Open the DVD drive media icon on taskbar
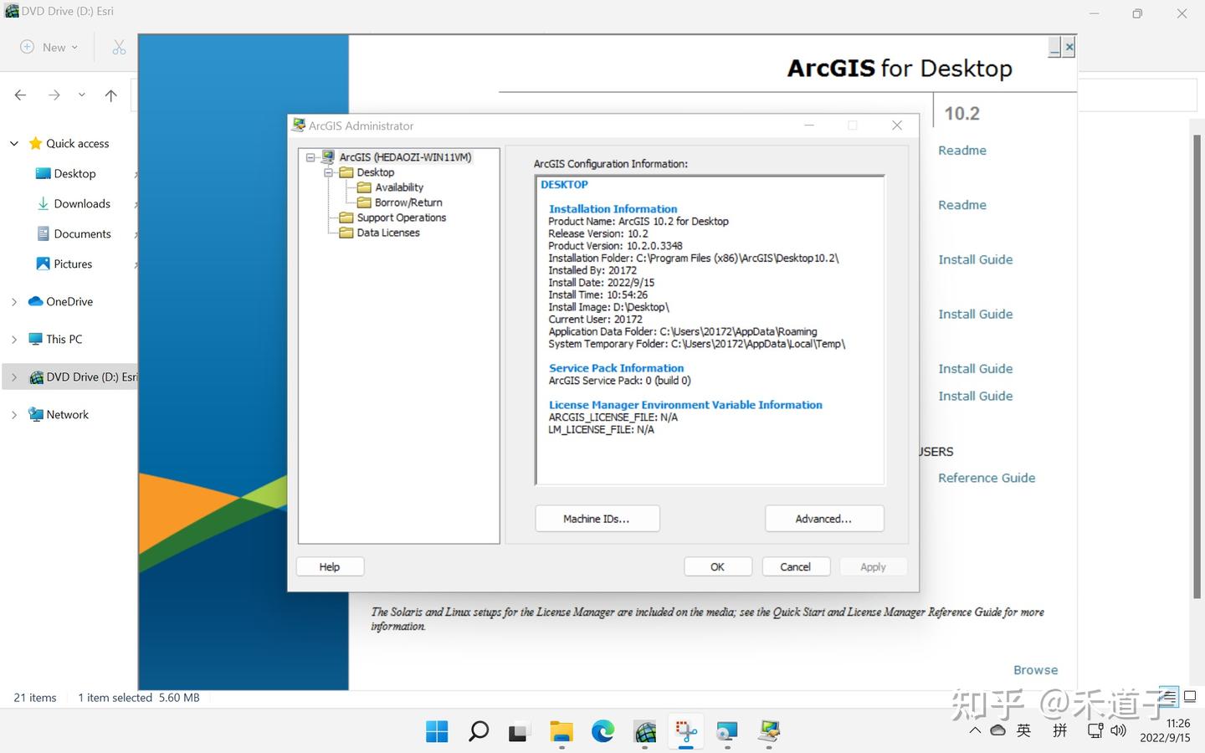Screen dimensions: 1205x753 point(727,731)
